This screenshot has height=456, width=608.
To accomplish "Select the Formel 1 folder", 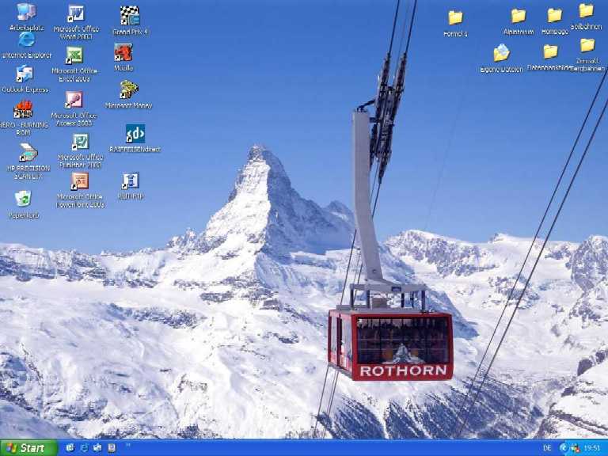I will [455, 17].
